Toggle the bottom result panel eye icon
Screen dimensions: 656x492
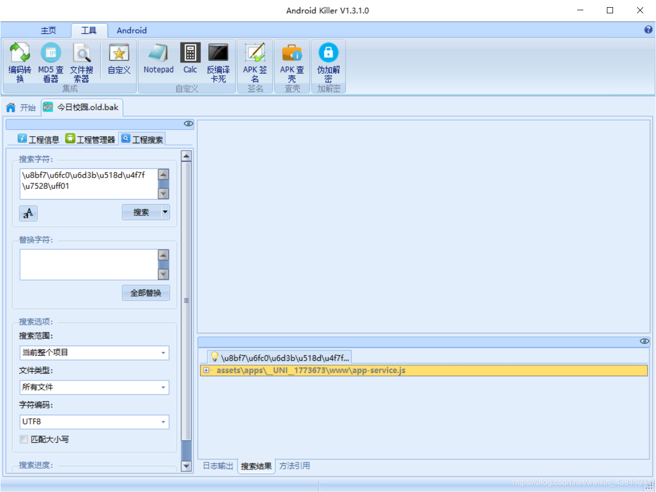[644, 341]
